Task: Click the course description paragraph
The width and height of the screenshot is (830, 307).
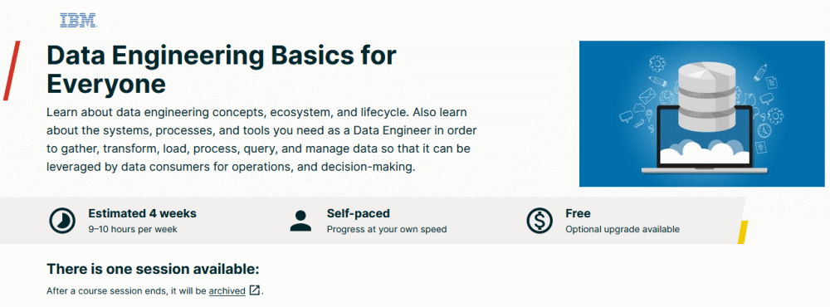Action: click(x=262, y=140)
